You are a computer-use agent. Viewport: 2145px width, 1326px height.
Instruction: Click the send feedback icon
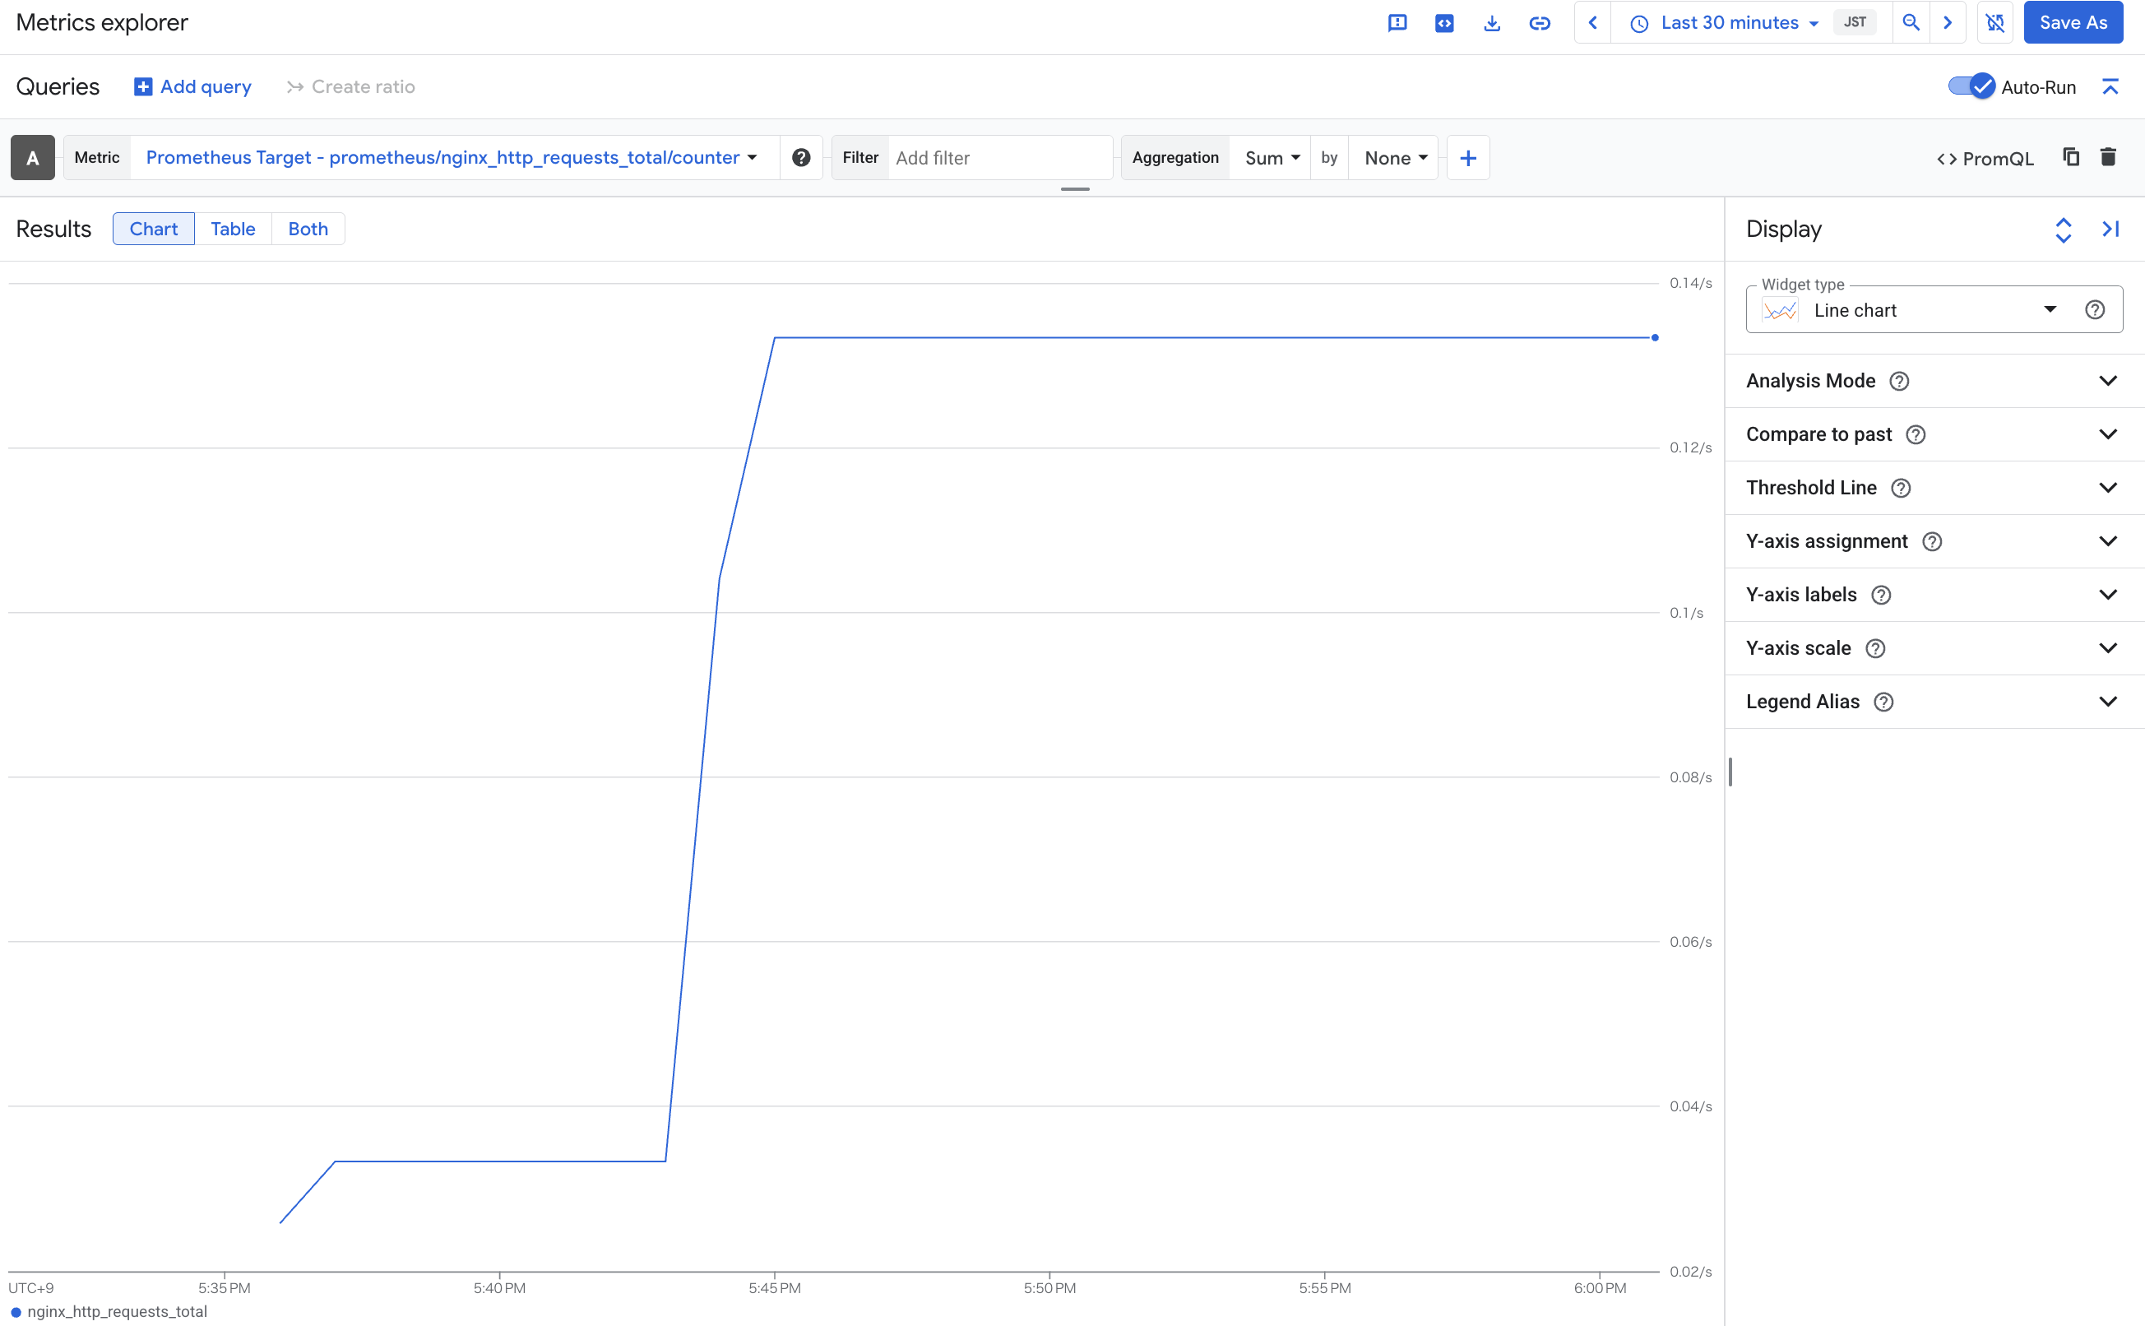tap(1397, 23)
